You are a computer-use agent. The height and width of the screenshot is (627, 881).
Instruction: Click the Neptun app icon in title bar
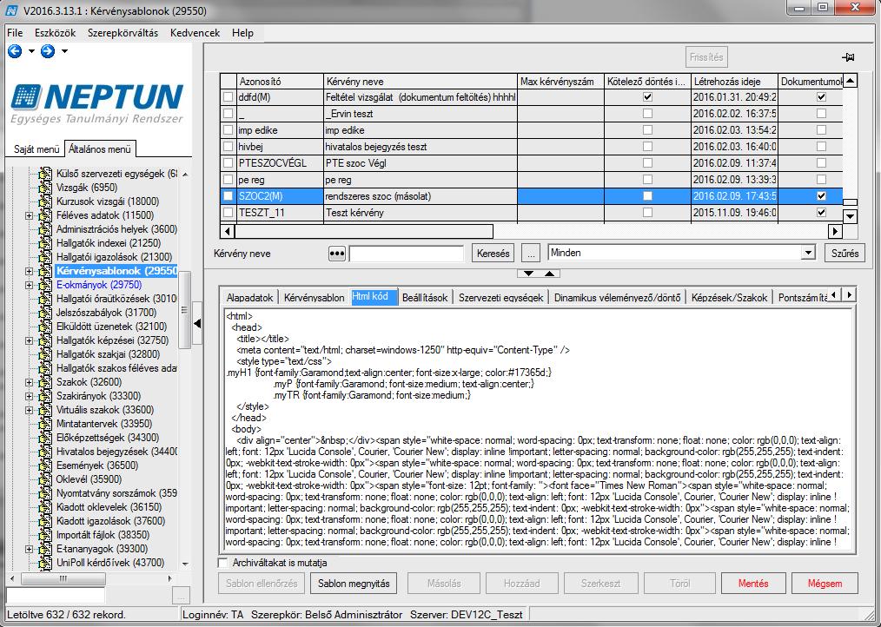click(10, 10)
